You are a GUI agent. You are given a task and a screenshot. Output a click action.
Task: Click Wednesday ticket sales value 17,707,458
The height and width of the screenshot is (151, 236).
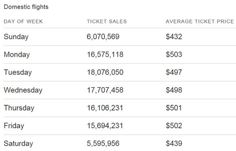(105, 90)
